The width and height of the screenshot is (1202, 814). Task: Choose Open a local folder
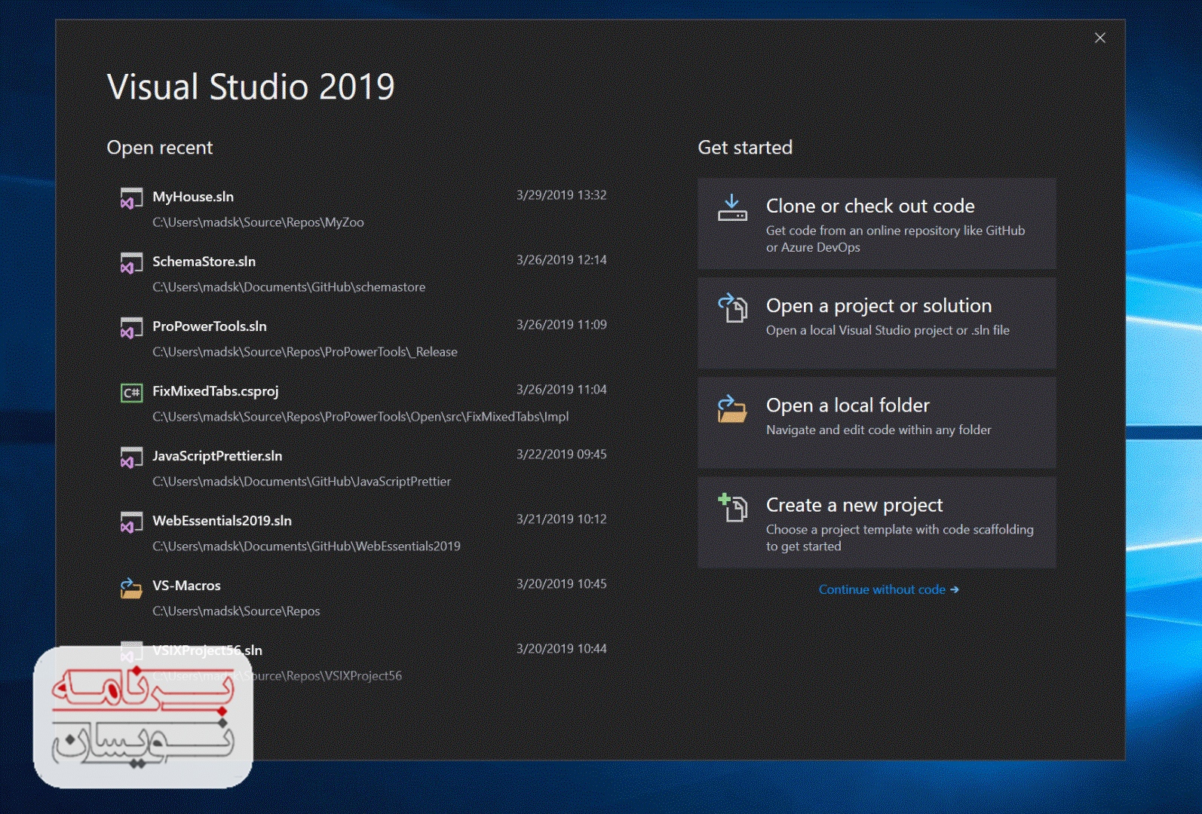coord(876,423)
